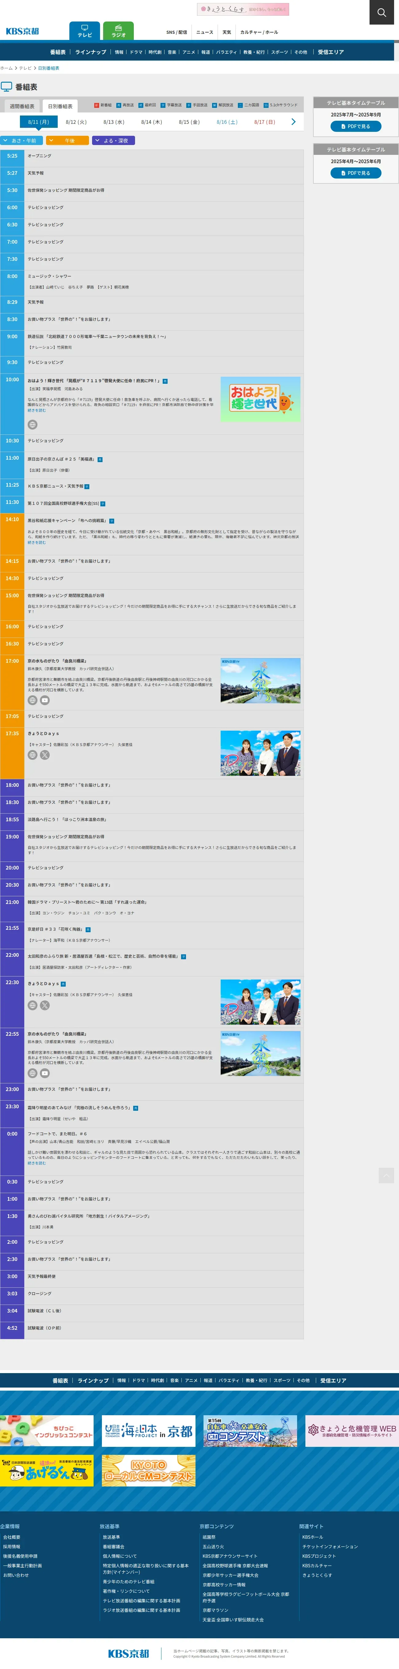
Task: Open the 自転車交通安全CMコンテスト banner
Action: [251, 1431]
